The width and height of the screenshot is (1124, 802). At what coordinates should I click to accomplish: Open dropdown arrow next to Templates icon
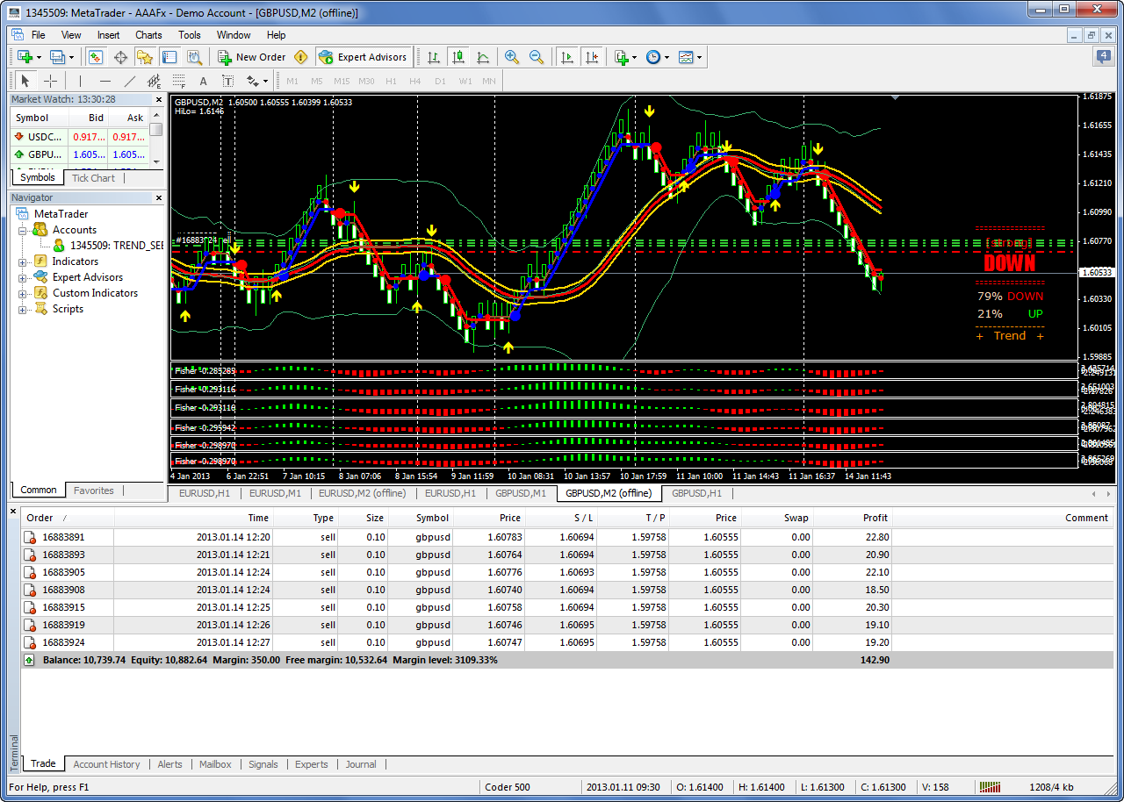[x=700, y=57]
